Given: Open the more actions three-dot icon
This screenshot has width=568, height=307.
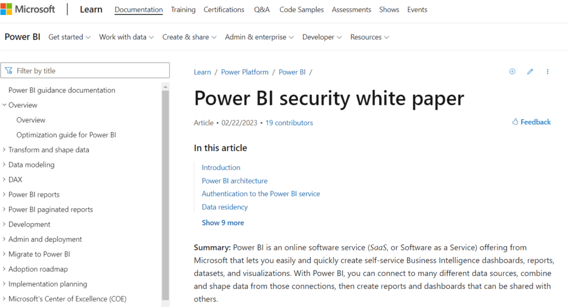Looking at the screenshot, I should [547, 71].
